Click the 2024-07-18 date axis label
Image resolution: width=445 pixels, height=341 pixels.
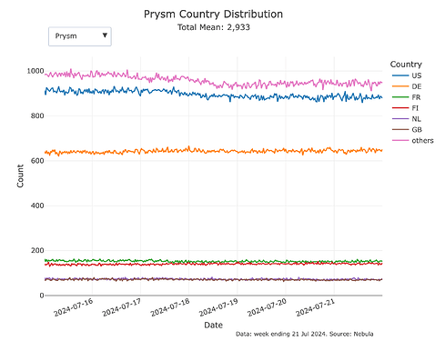170,307
